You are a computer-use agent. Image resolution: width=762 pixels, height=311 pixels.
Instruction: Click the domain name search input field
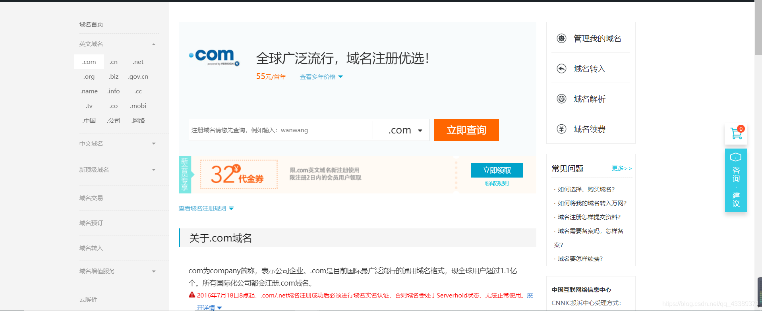pos(281,130)
